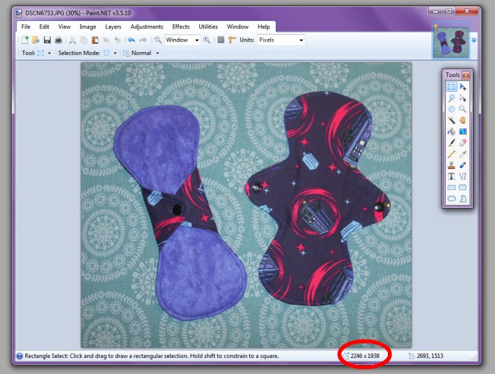The height and width of the screenshot is (374, 495).
Task: Open the Effects menu
Action: (180, 26)
